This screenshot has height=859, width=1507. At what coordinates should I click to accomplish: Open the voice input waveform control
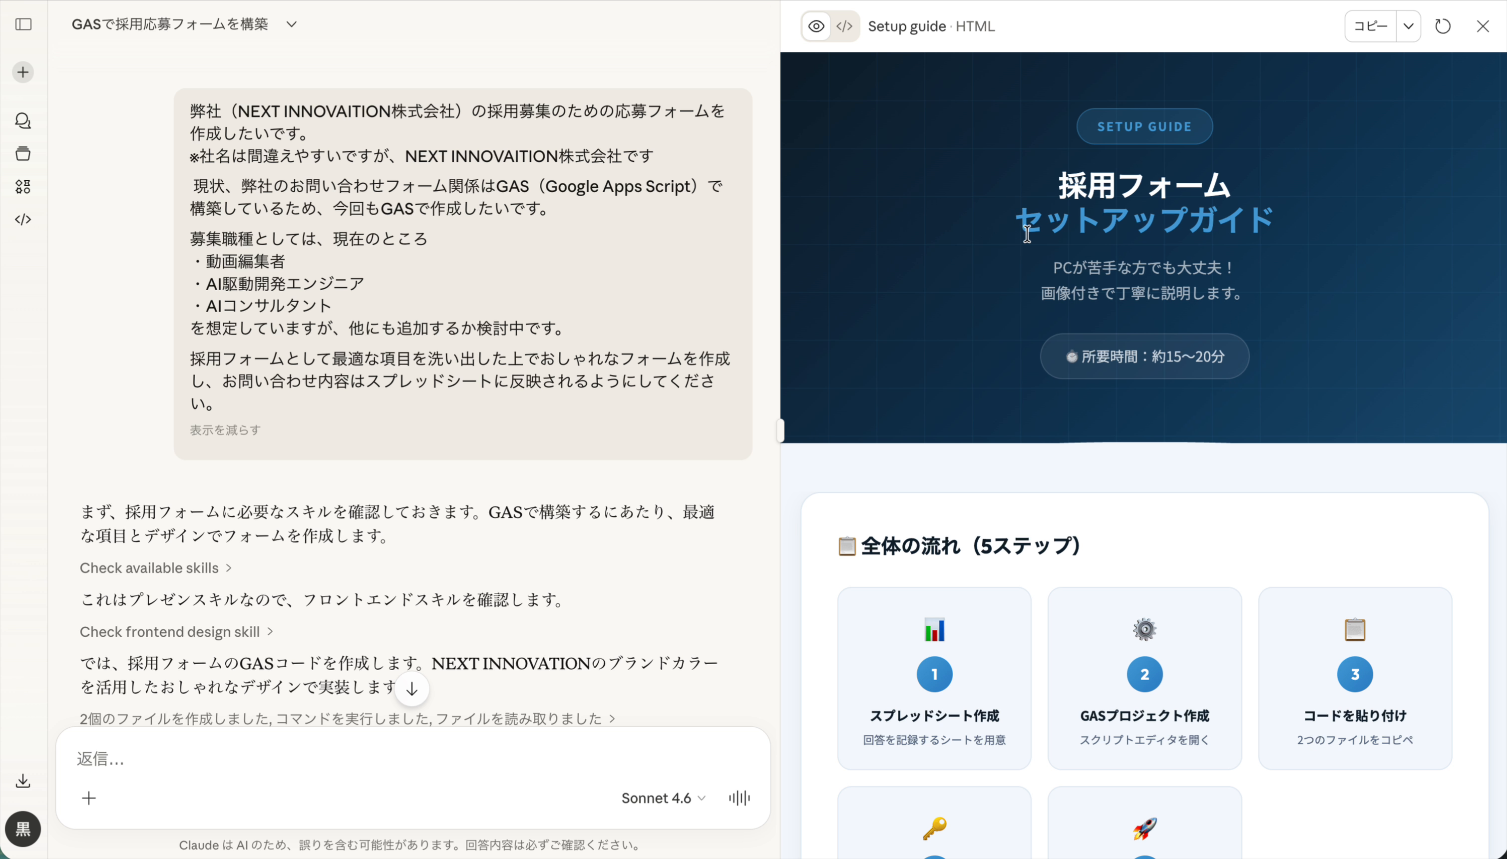(x=739, y=798)
